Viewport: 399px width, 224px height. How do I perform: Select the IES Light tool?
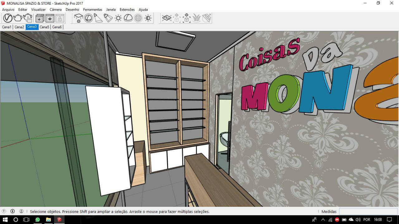click(x=108, y=18)
